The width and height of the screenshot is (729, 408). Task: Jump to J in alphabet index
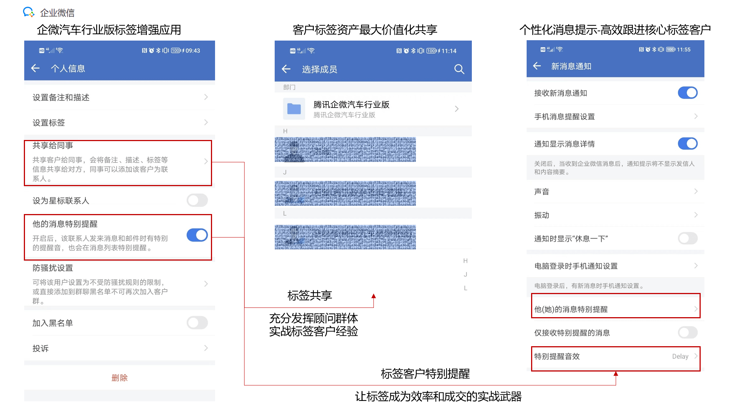465,274
